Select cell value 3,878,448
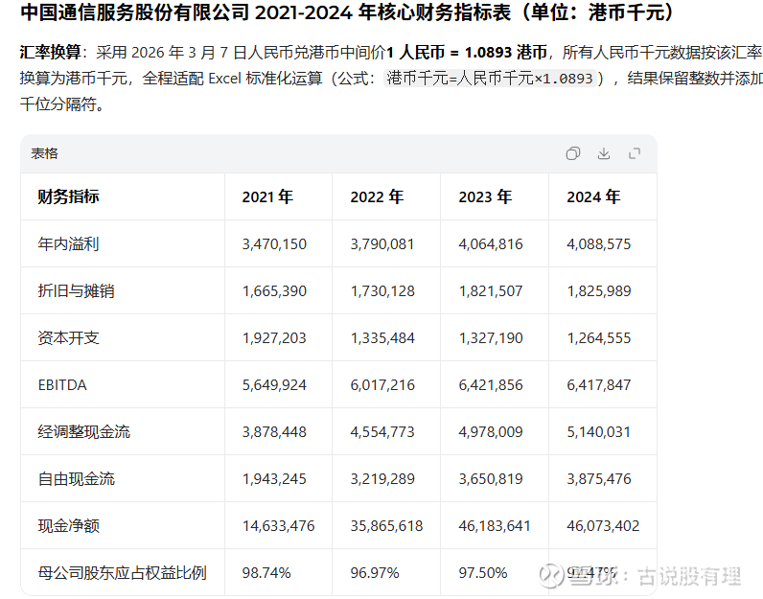Screen dimensions: 763x599 [274, 431]
